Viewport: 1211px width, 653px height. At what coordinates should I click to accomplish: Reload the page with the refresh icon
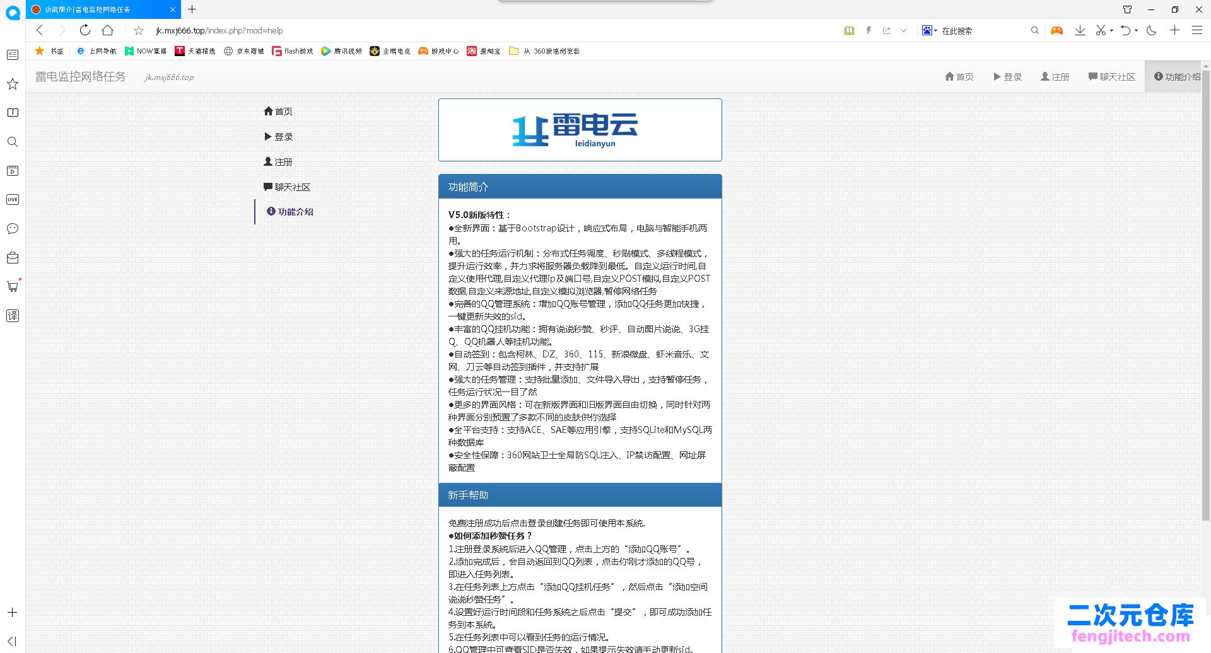tap(85, 30)
